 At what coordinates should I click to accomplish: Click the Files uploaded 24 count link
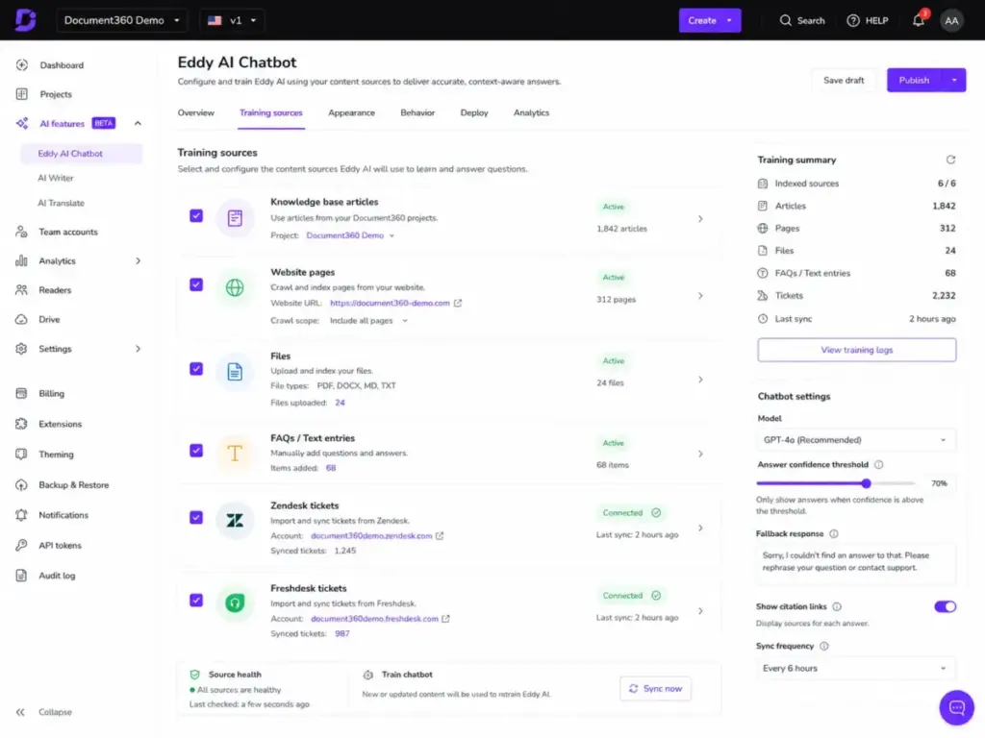pos(340,403)
